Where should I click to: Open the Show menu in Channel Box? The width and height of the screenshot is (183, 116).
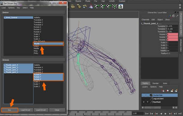tap(167, 20)
